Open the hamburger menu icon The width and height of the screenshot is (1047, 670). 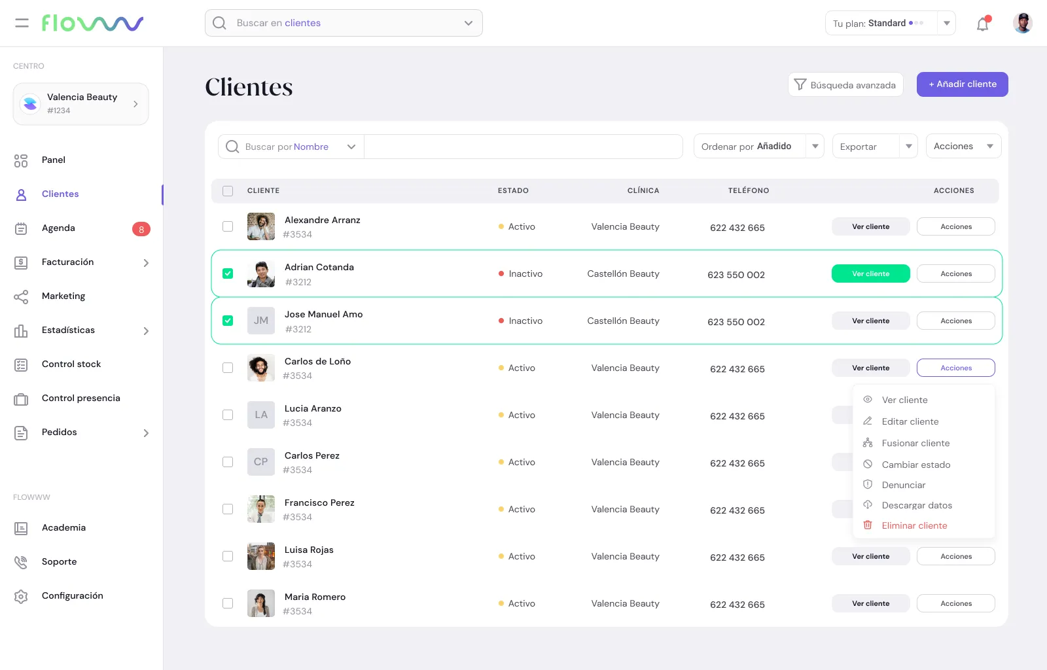tap(22, 23)
